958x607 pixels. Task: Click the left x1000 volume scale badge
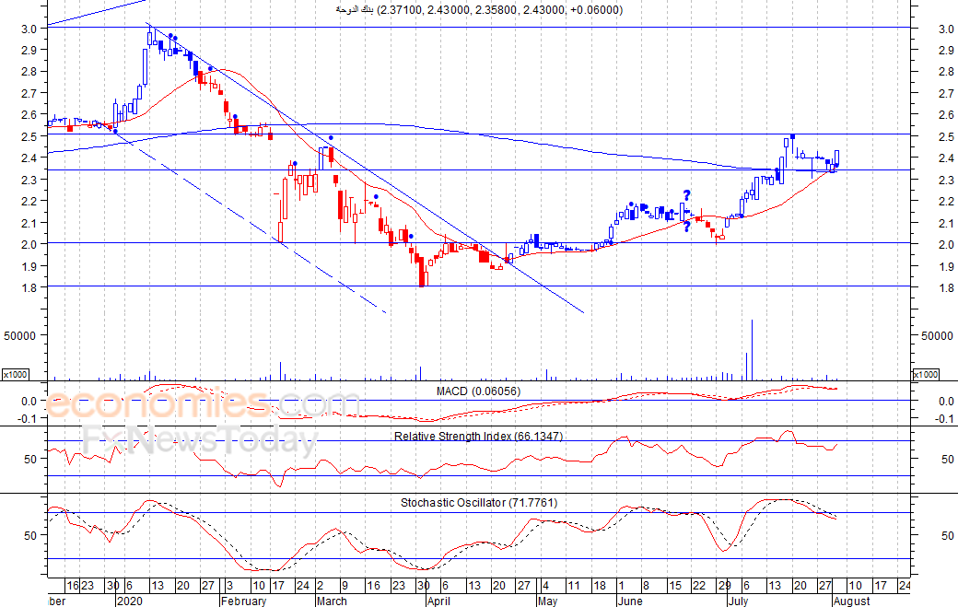[14, 374]
